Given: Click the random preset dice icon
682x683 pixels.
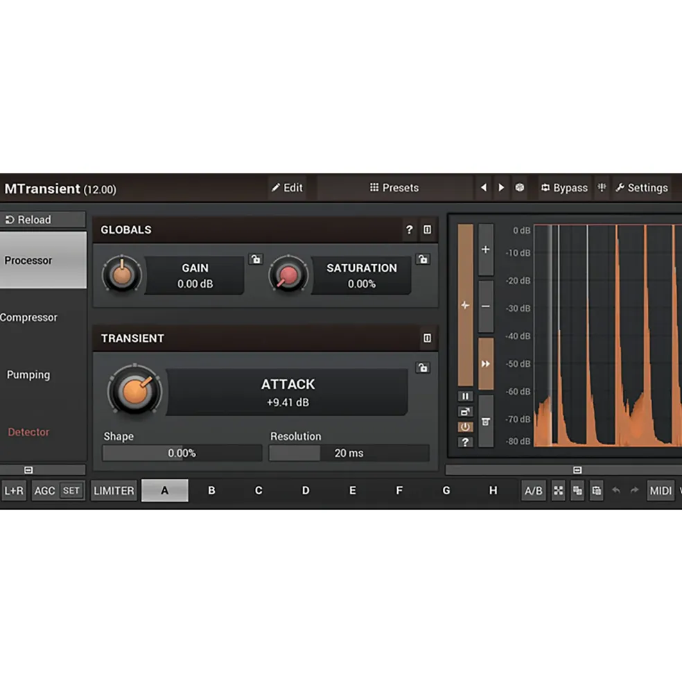Looking at the screenshot, I should pyautogui.click(x=520, y=188).
